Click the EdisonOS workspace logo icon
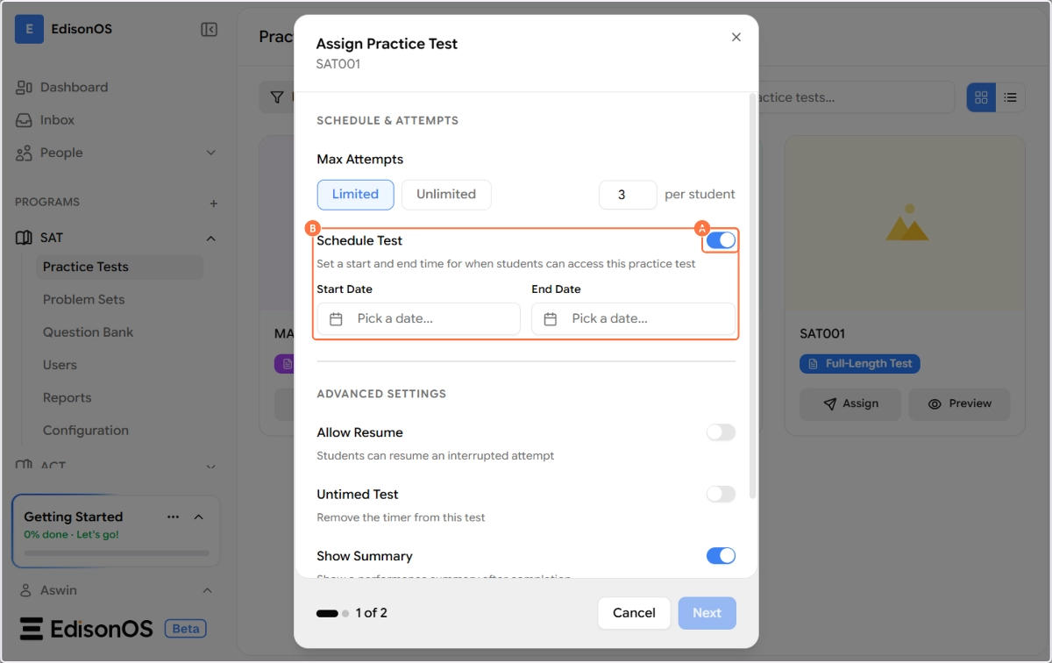1052x663 pixels. pyautogui.click(x=29, y=29)
